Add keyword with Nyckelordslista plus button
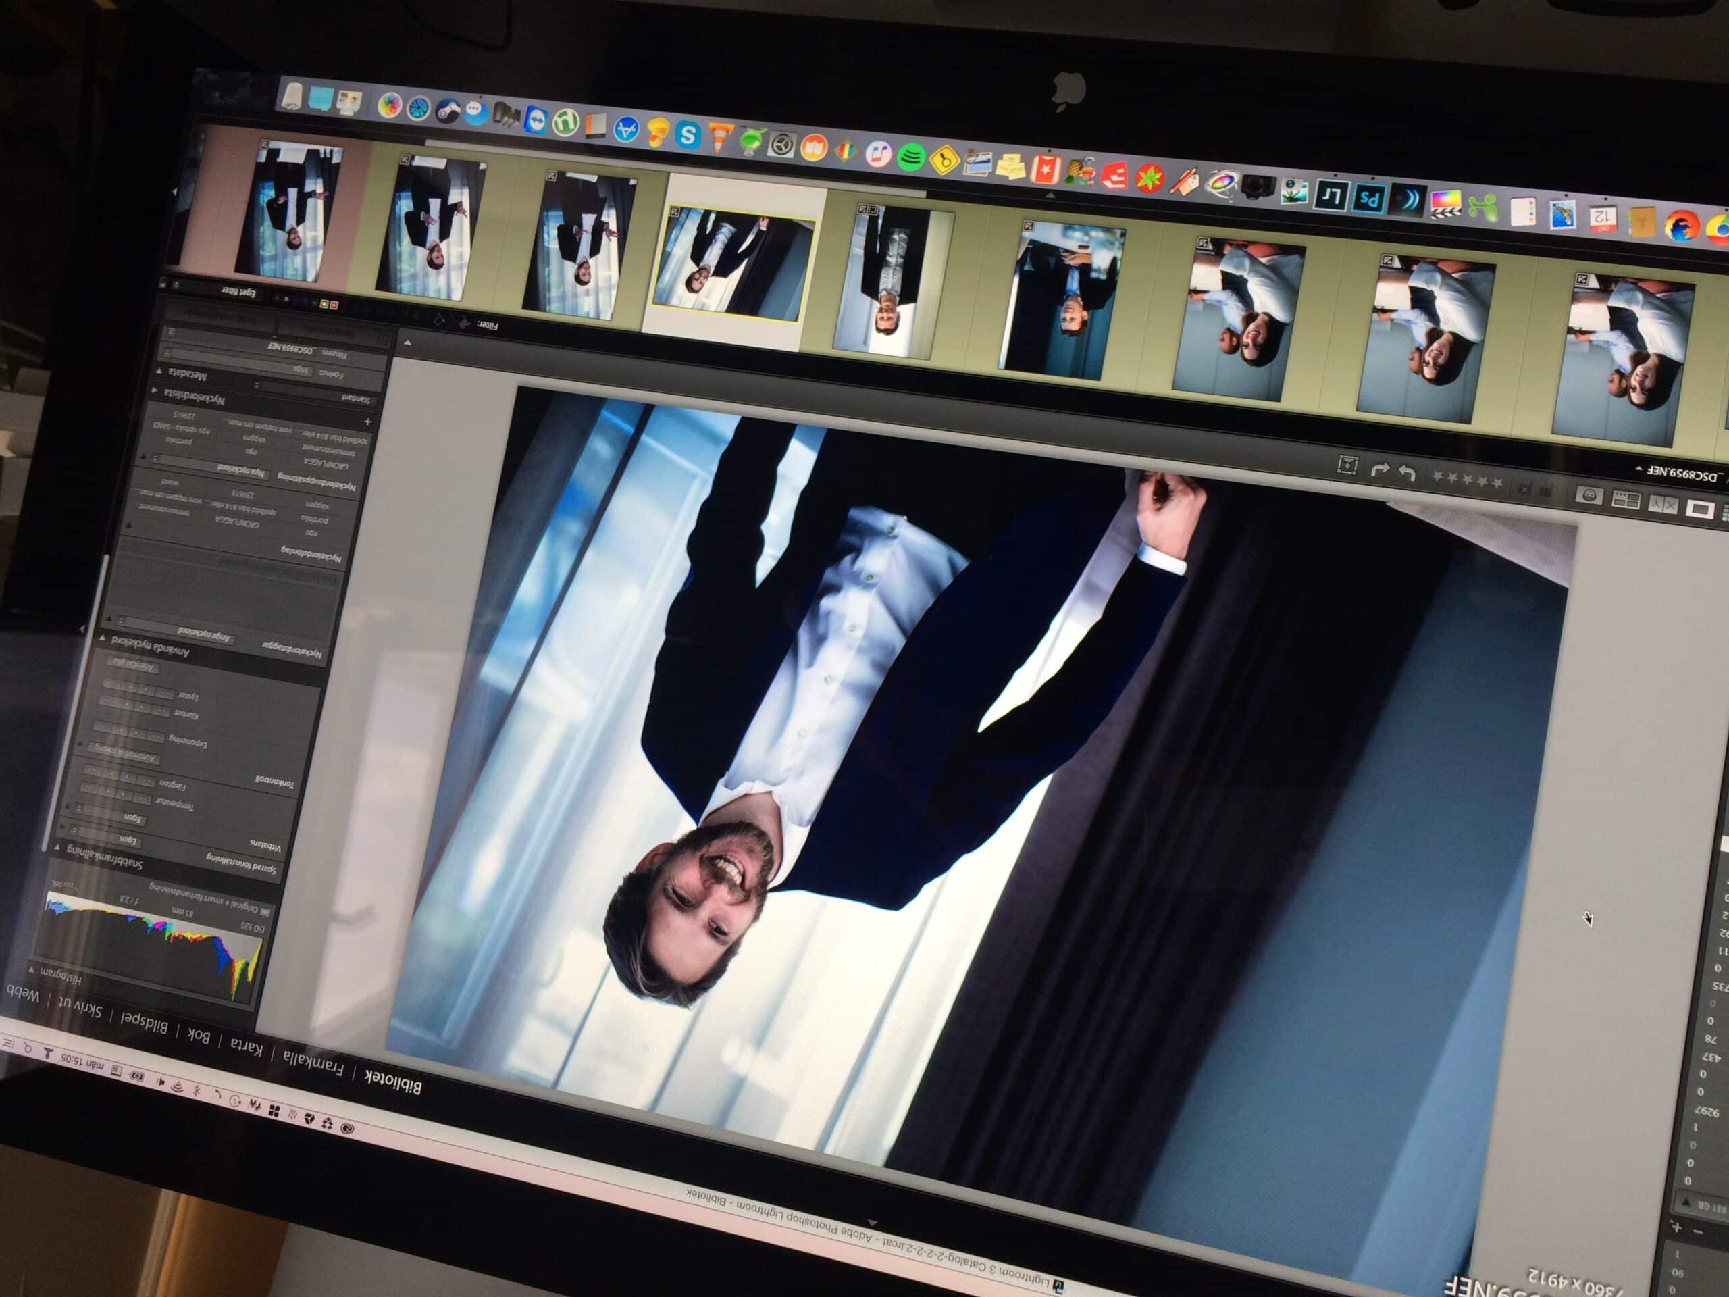Viewport: 1729px width, 1297px height. pos(367,422)
